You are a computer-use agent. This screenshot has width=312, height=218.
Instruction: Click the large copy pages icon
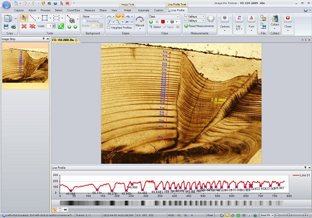click(8, 18)
